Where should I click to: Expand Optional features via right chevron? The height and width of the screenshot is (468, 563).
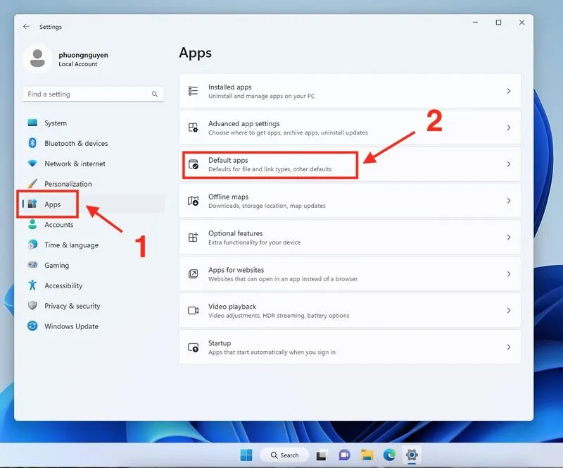(x=508, y=238)
